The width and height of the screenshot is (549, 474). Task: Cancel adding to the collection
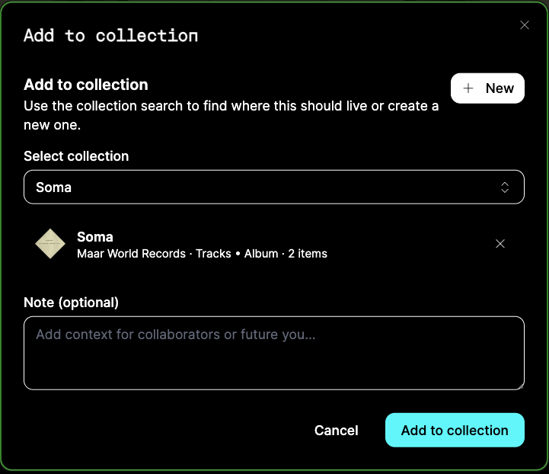tap(336, 431)
